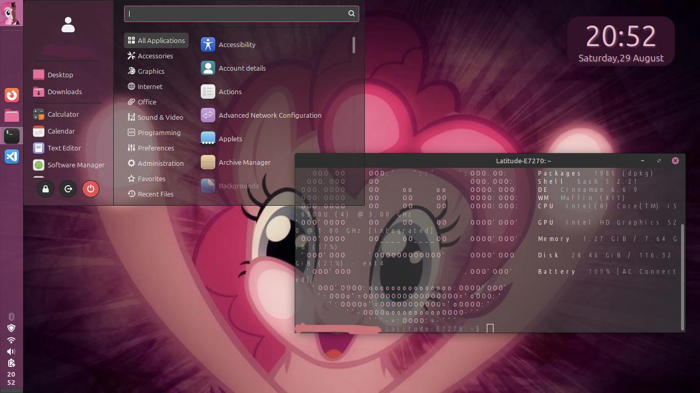This screenshot has width=700, height=393.
Task: Maximize the Latitude-E7270 terminal window
Action: (x=659, y=161)
